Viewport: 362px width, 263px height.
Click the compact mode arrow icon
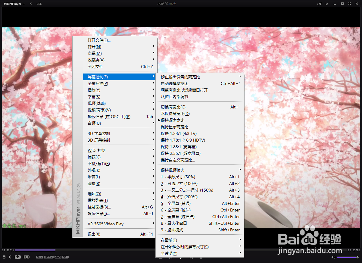[327, 4]
